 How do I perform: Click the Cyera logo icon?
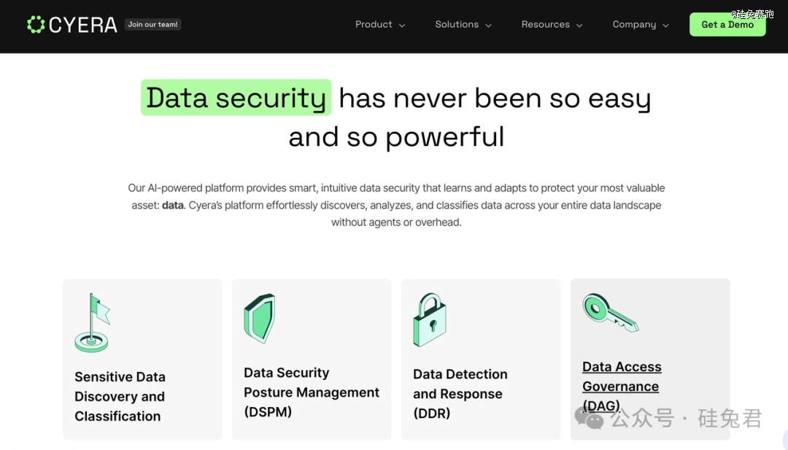36,25
